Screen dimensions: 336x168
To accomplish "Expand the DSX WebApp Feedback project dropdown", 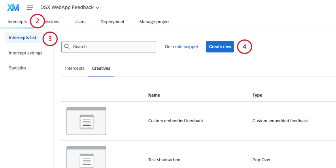I will coord(70,7).
